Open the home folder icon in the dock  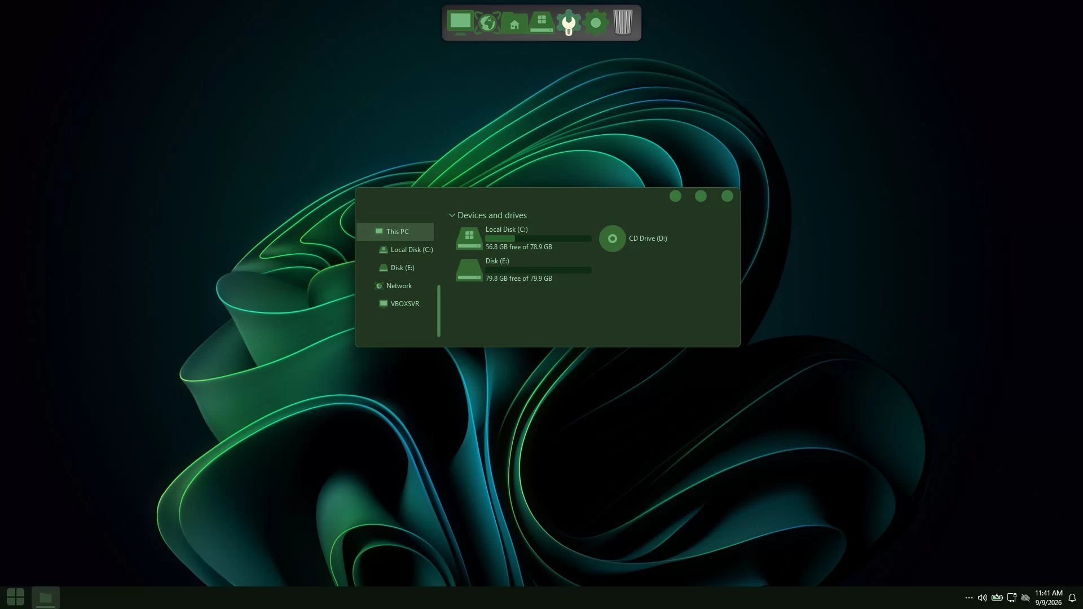tap(514, 24)
